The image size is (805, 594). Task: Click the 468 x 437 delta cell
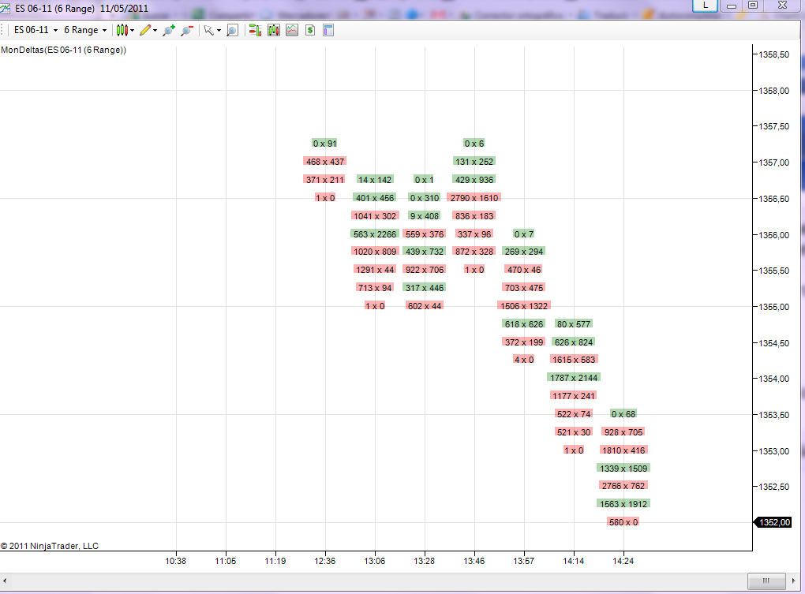point(325,162)
